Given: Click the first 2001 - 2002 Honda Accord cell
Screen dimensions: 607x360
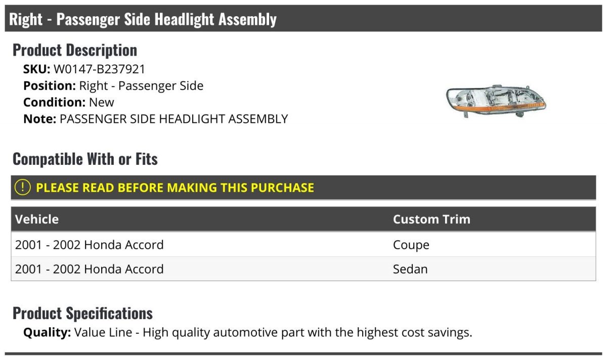Looking at the screenshot, I should (90, 245).
